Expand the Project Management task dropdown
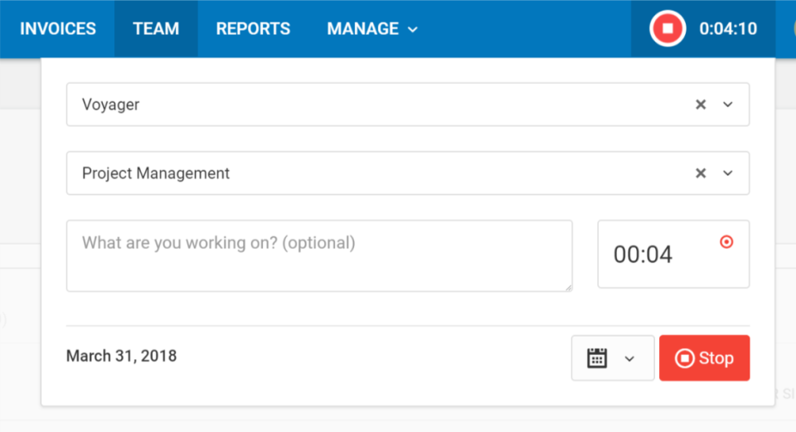The image size is (796, 432). click(728, 173)
